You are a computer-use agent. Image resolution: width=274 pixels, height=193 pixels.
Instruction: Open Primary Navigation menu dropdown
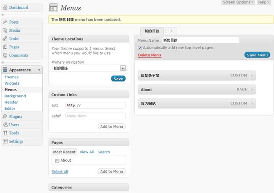(x=123, y=68)
